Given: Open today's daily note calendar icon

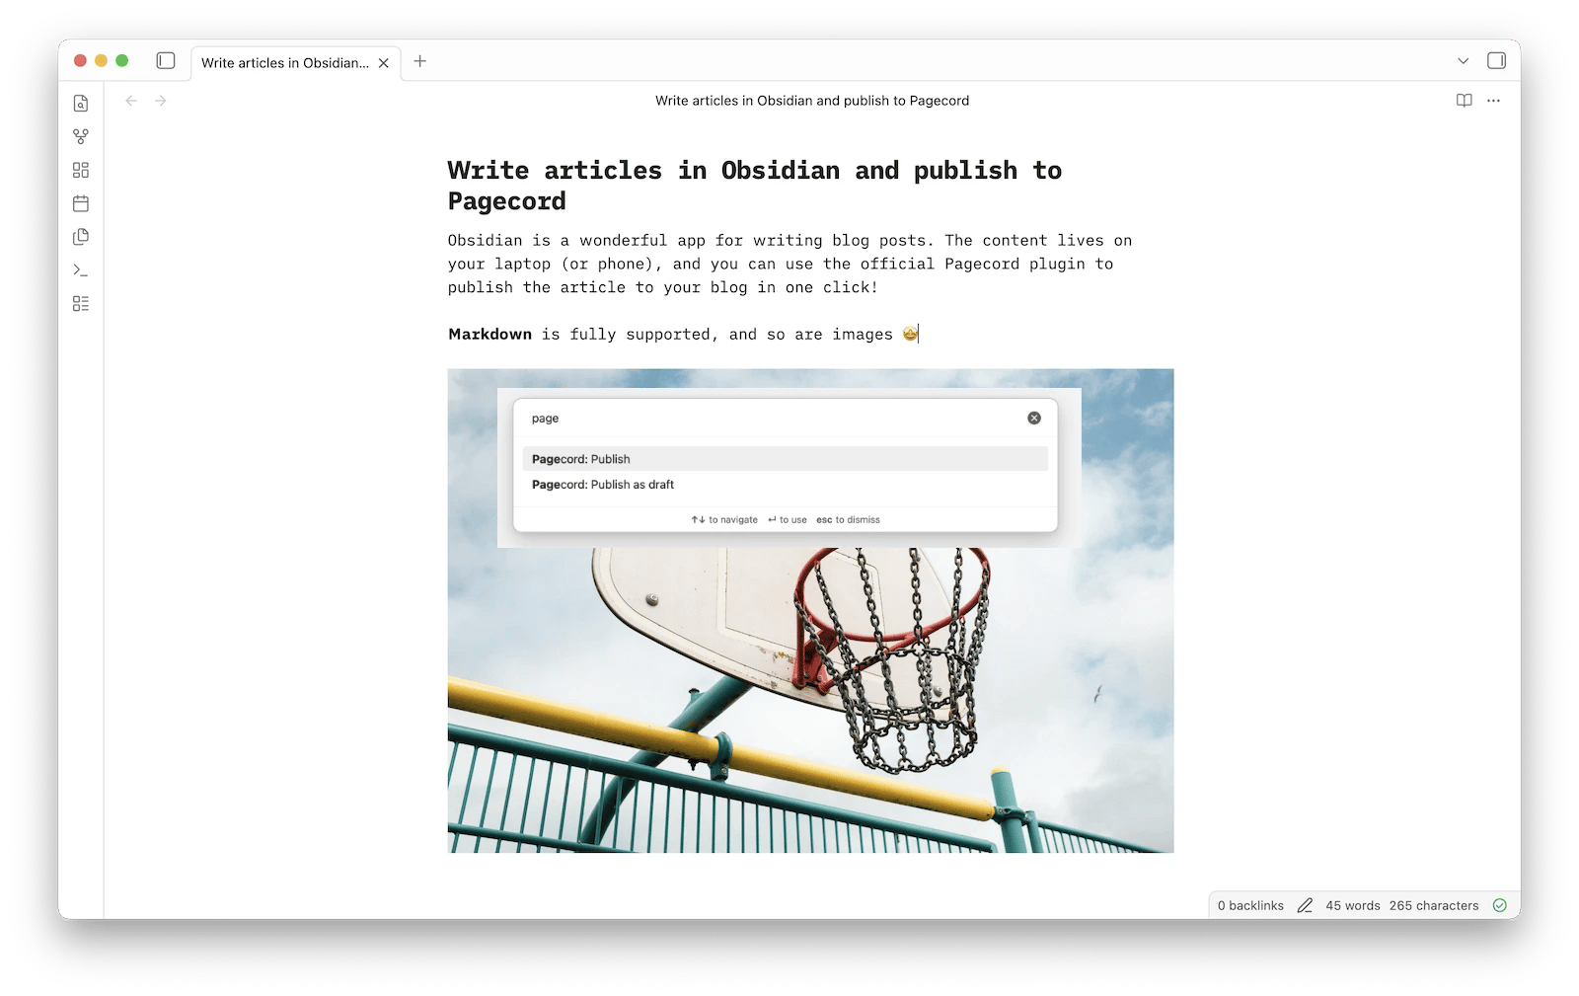Looking at the screenshot, I should [x=81, y=203].
